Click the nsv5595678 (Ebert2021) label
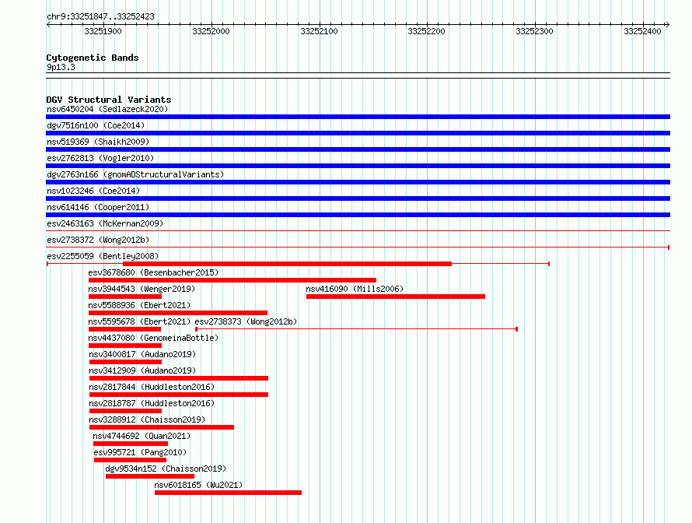 tap(139, 321)
